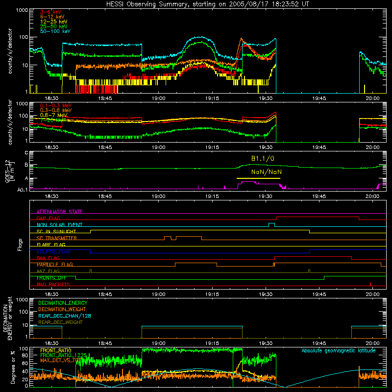Select the orange 0.3-0.8 MeV legend label

55,110
